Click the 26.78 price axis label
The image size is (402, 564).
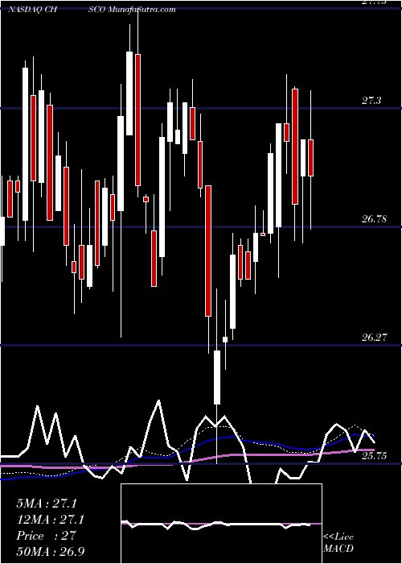click(x=374, y=218)
